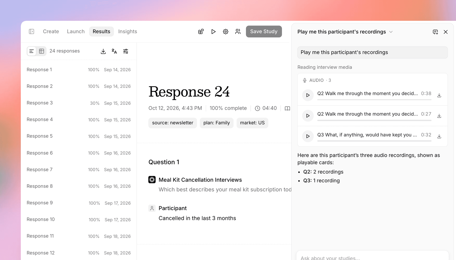This screenshot has height=260, width=456.
Task: Select Response 12 in the list
Action: [79, 253]
